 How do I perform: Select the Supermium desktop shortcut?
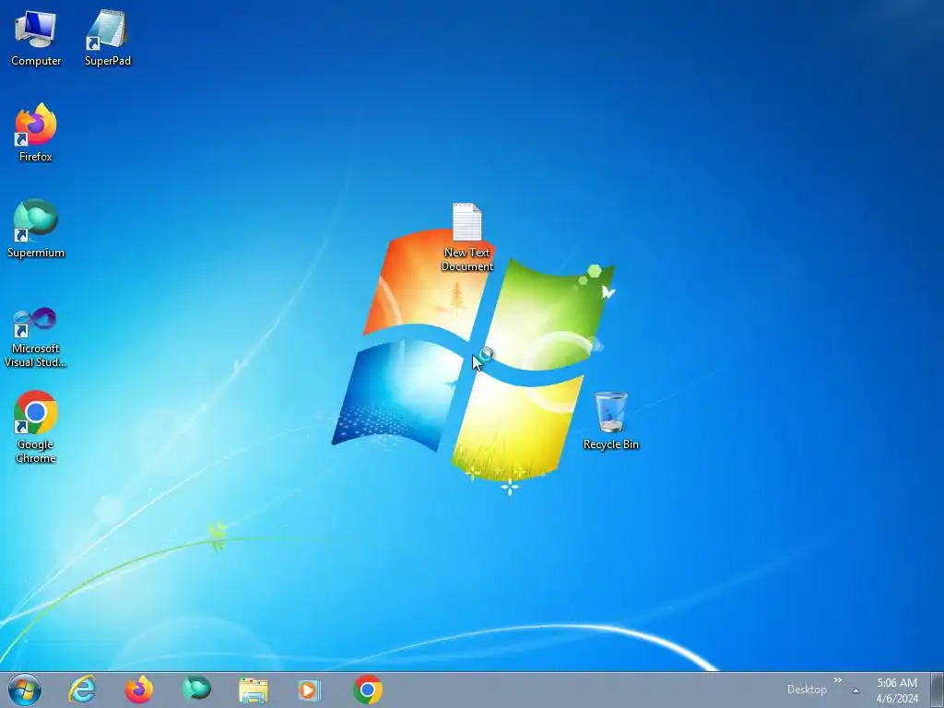click(36, 229)
